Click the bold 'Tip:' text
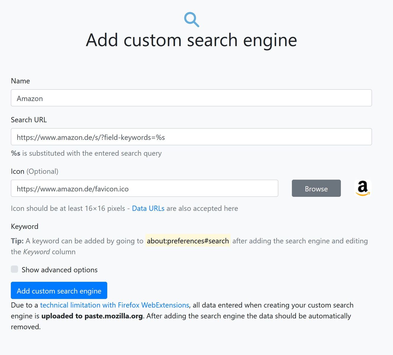The height and width of the screenshot is (355, 393). (x=17, y=241)
